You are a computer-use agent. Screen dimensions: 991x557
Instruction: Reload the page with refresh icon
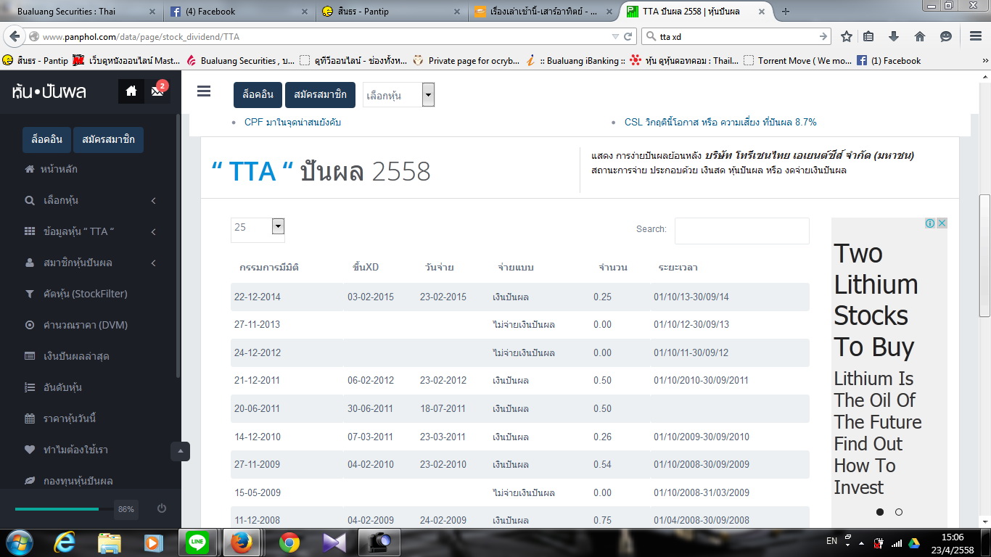point(628,36)
